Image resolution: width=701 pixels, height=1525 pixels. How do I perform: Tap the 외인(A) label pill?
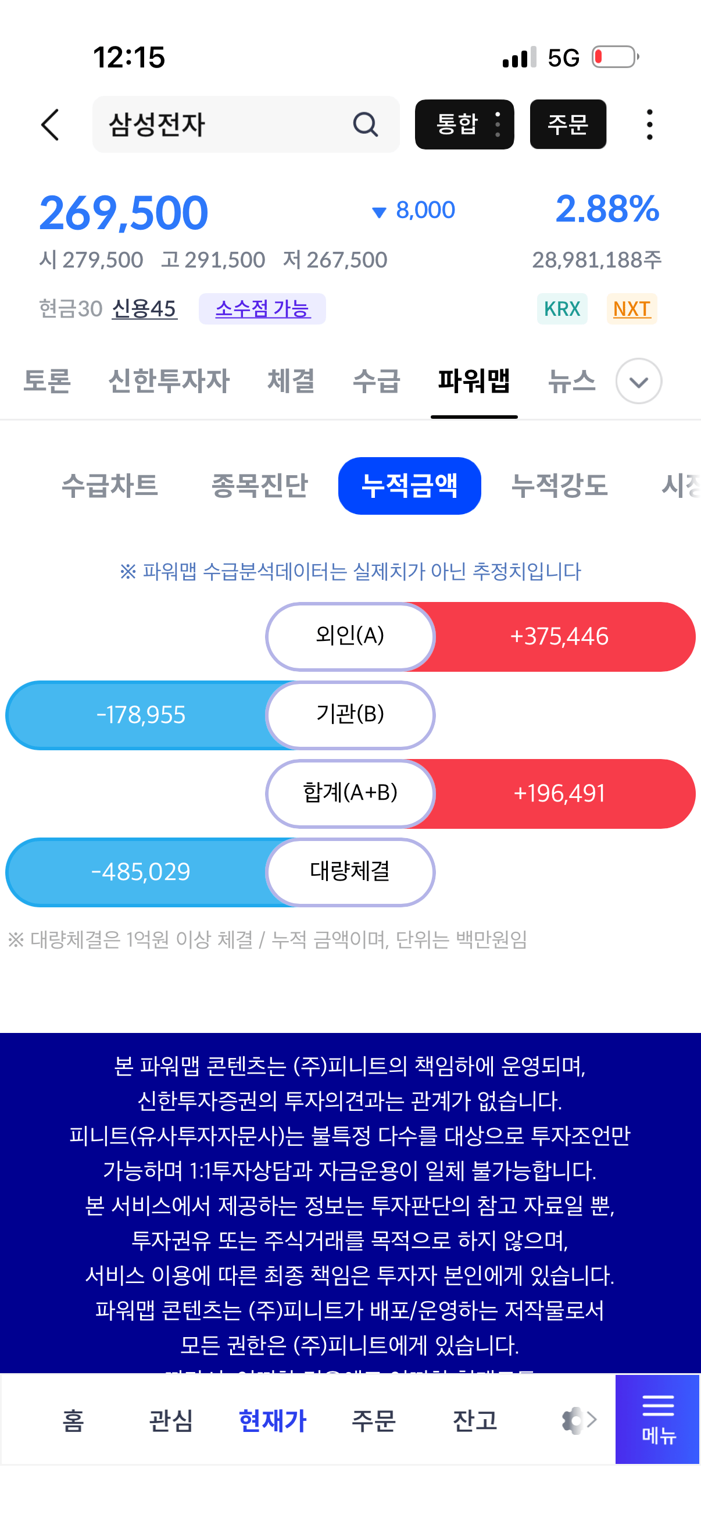[x=350, y=636]
